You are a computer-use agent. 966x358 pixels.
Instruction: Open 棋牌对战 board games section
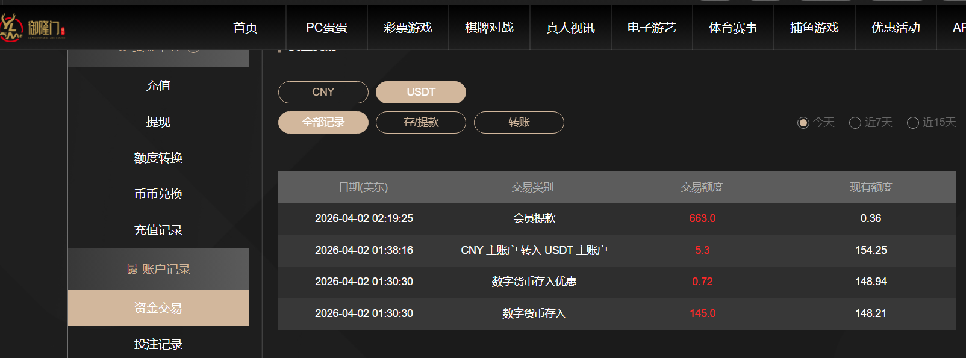pyautogui.click(x=488, y=27)
